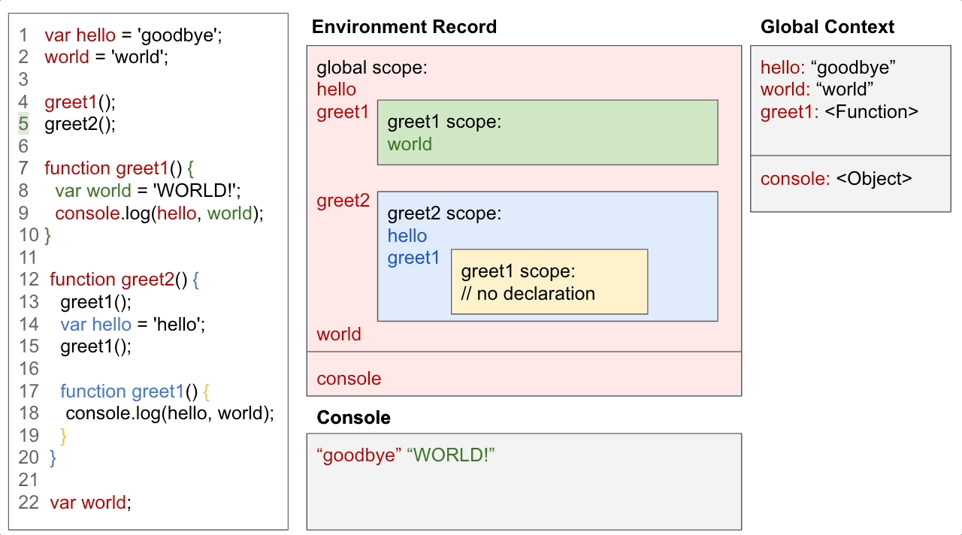Viewport: 962px width, 535px height.
Task: Select the Console panel heading
Action: pos(353,417)
